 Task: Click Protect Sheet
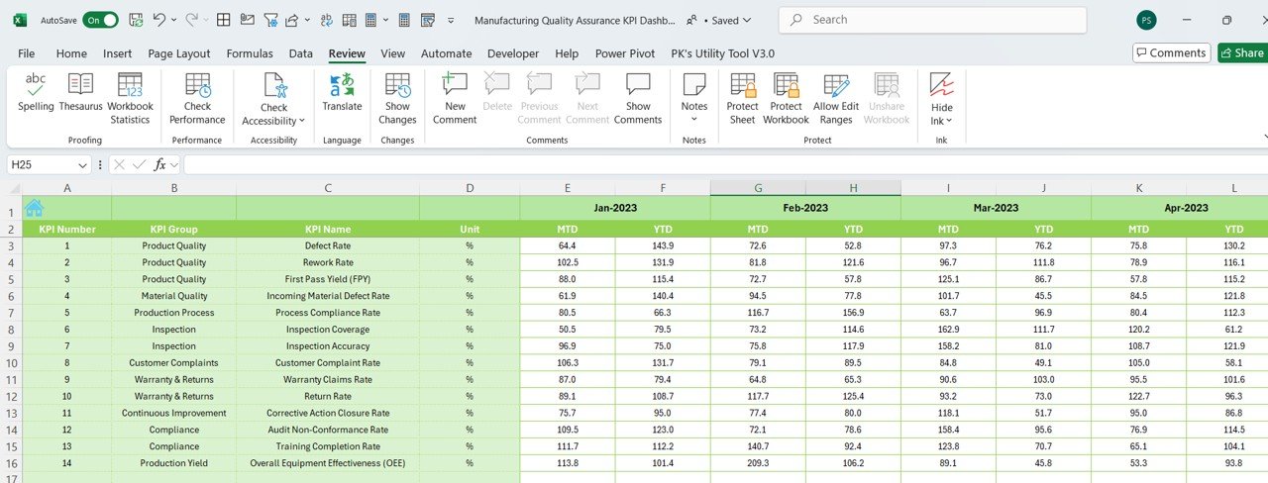click(742, 99)
